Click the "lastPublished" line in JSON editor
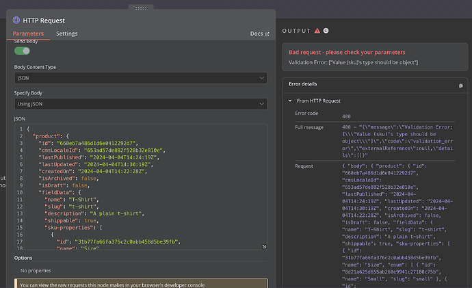 click(x=99, y=157)
